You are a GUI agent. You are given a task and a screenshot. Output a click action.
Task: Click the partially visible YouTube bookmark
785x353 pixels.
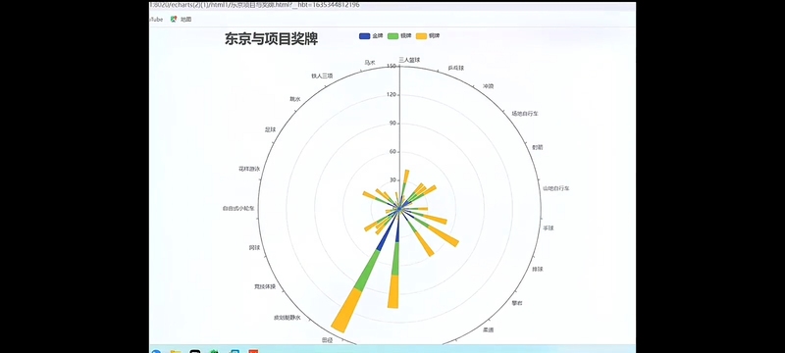pos(156,19)
